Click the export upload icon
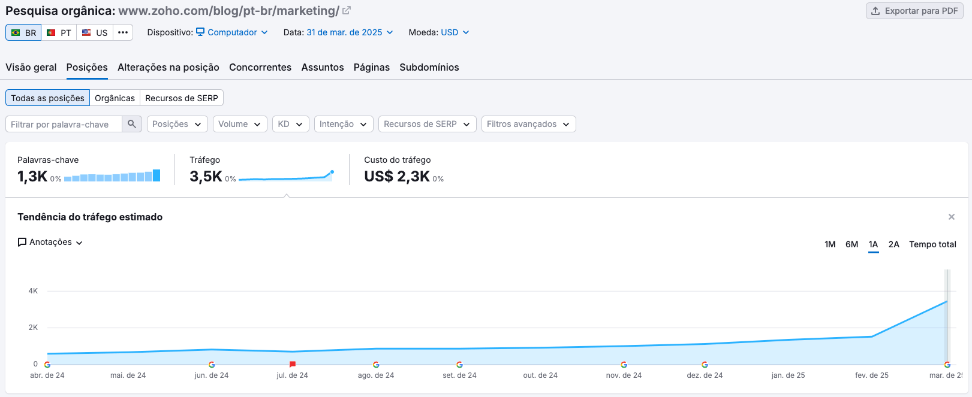 click(875, 11)
